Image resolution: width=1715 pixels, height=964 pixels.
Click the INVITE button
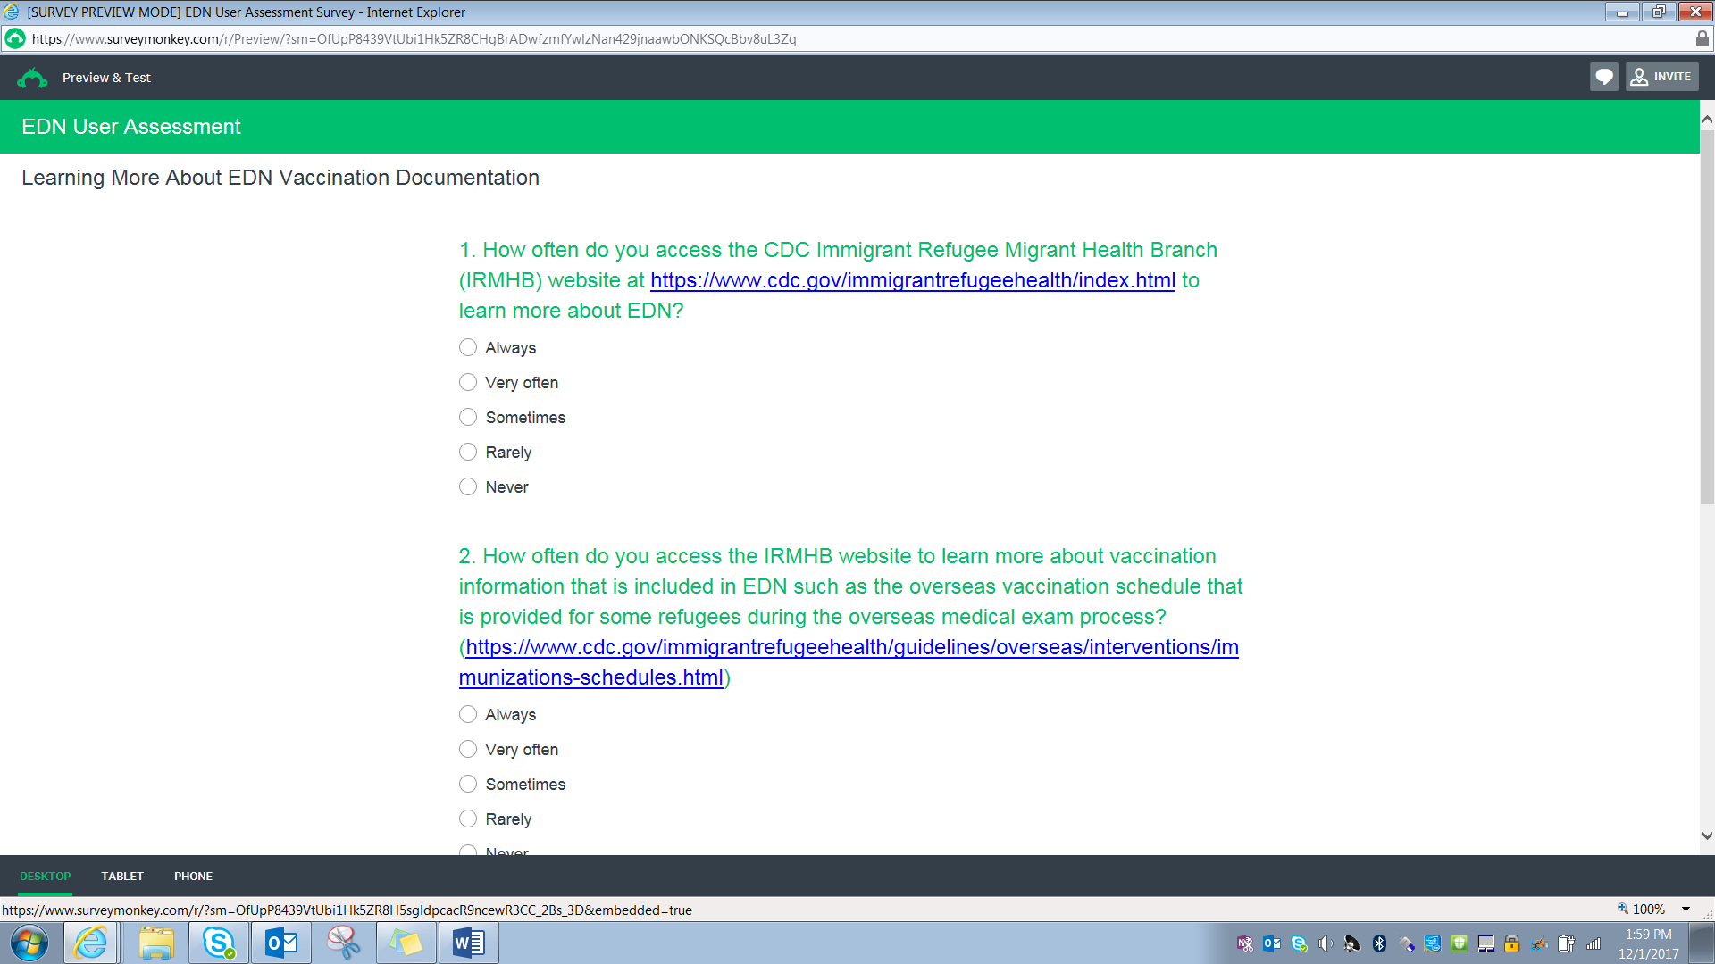(1661, 77)
